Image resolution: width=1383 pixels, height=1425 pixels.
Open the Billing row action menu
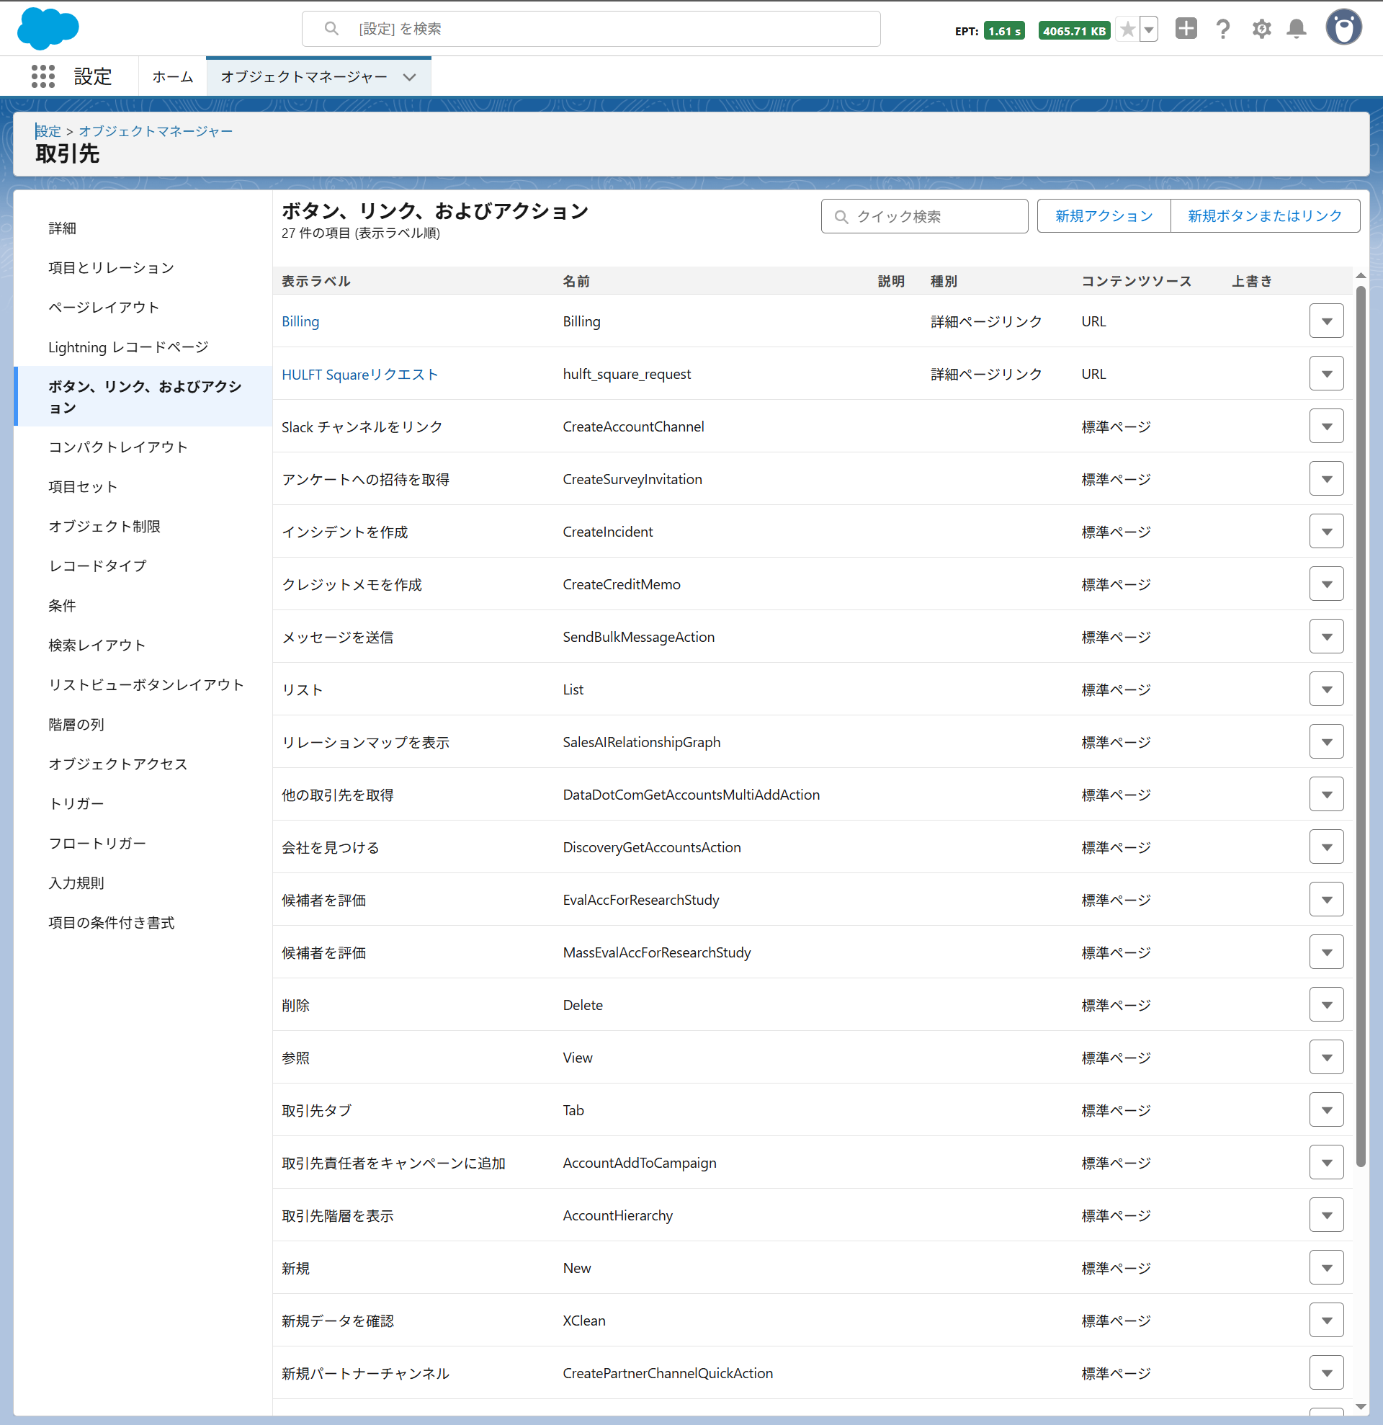(1326, 321)
